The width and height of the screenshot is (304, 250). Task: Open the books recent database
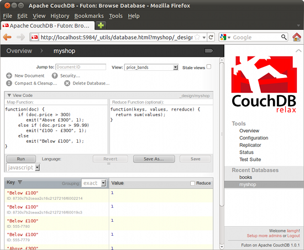click(x=245, y=178)
